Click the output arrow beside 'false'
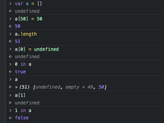Viewport: 164px width, 123px height. coord(10,118)
